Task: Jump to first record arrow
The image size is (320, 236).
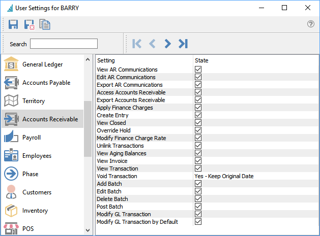Action: [x=137, y=44]
